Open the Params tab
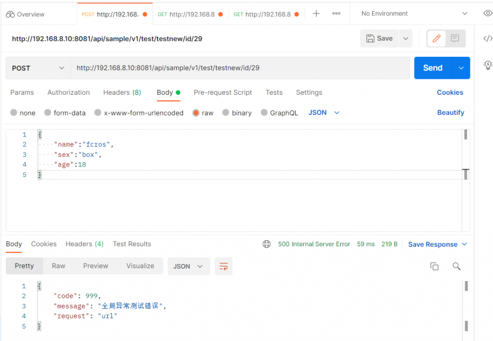493x341 pixels. pyautogui.click(x=22, y=92)
